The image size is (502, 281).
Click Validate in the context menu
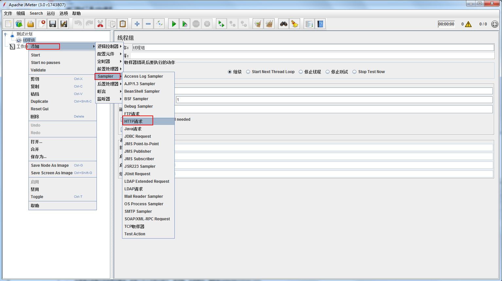click(x=63, y=70)
